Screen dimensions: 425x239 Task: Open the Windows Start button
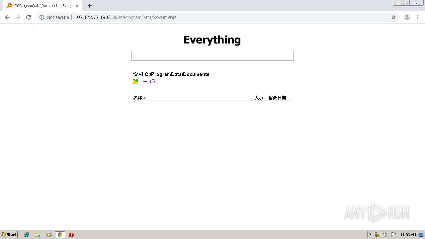point(9,235)
